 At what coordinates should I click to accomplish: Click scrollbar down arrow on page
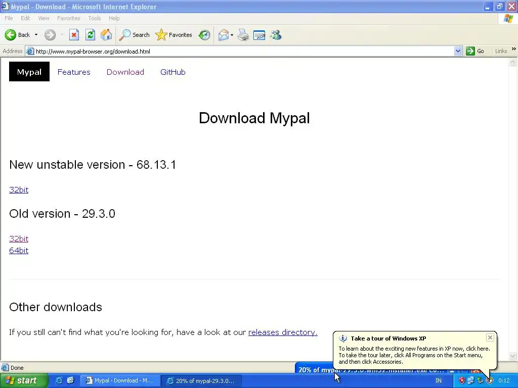(x=513, y=356)
